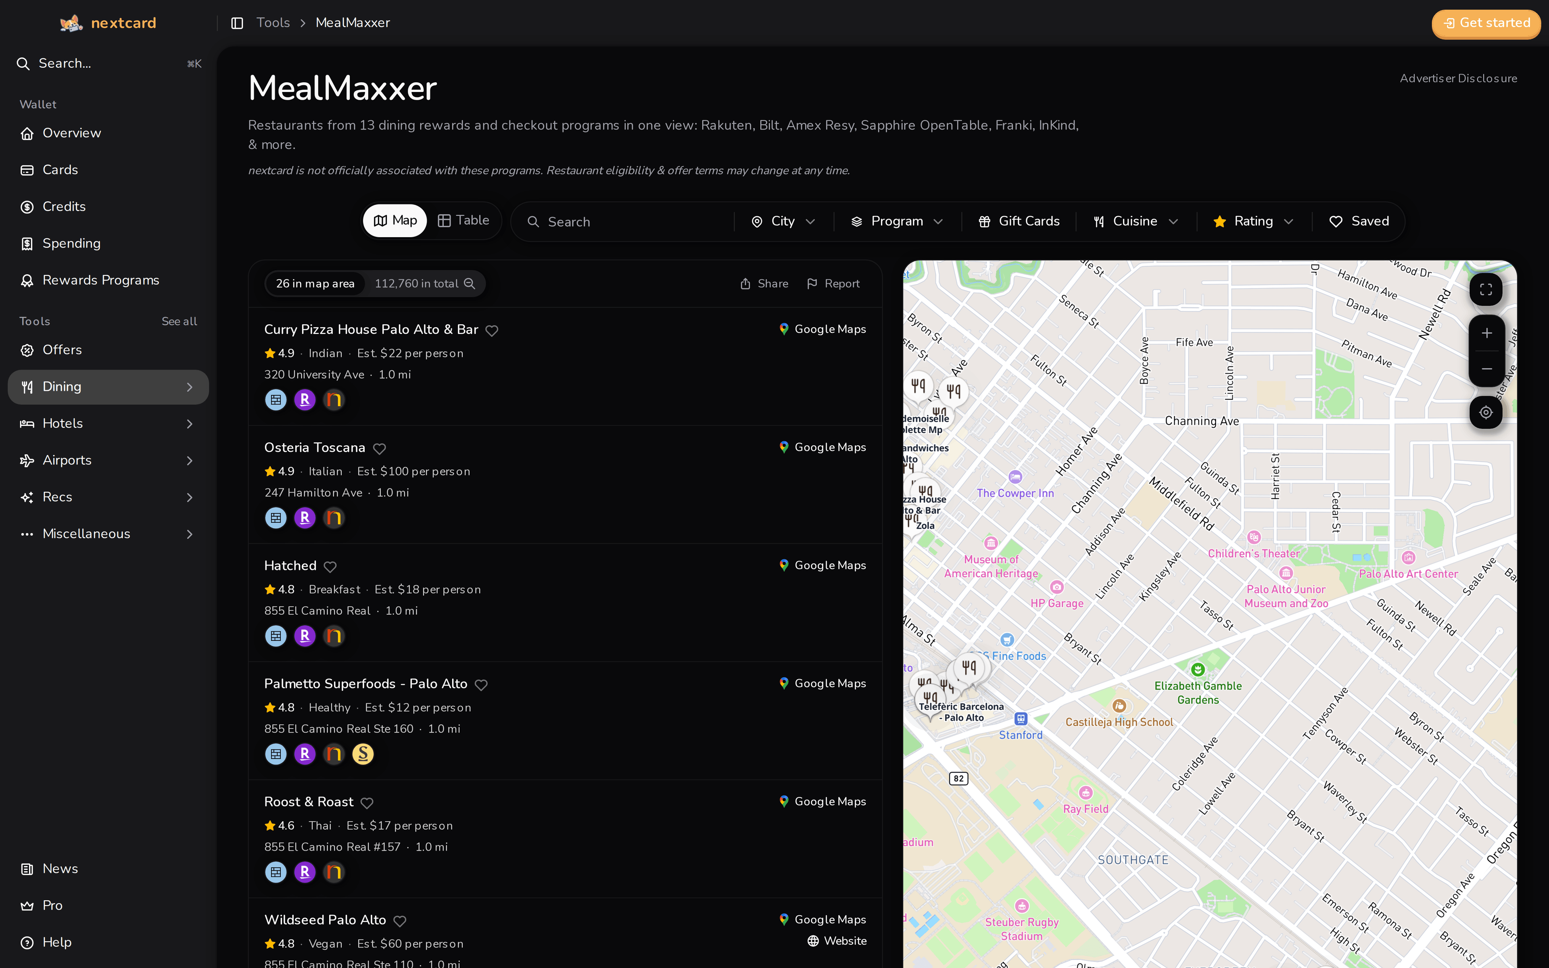Save Palmetto Superfoods with heart icon
Image resolution: width=1549 pixels, height=968 pixels.
pos(481,685)
